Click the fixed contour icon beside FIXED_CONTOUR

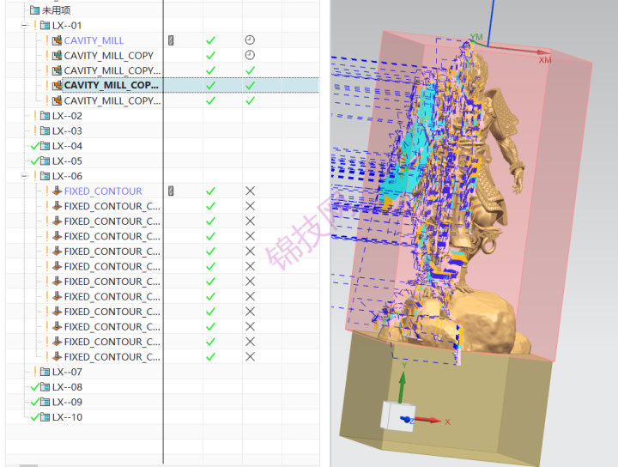click(x=58, y=191)
